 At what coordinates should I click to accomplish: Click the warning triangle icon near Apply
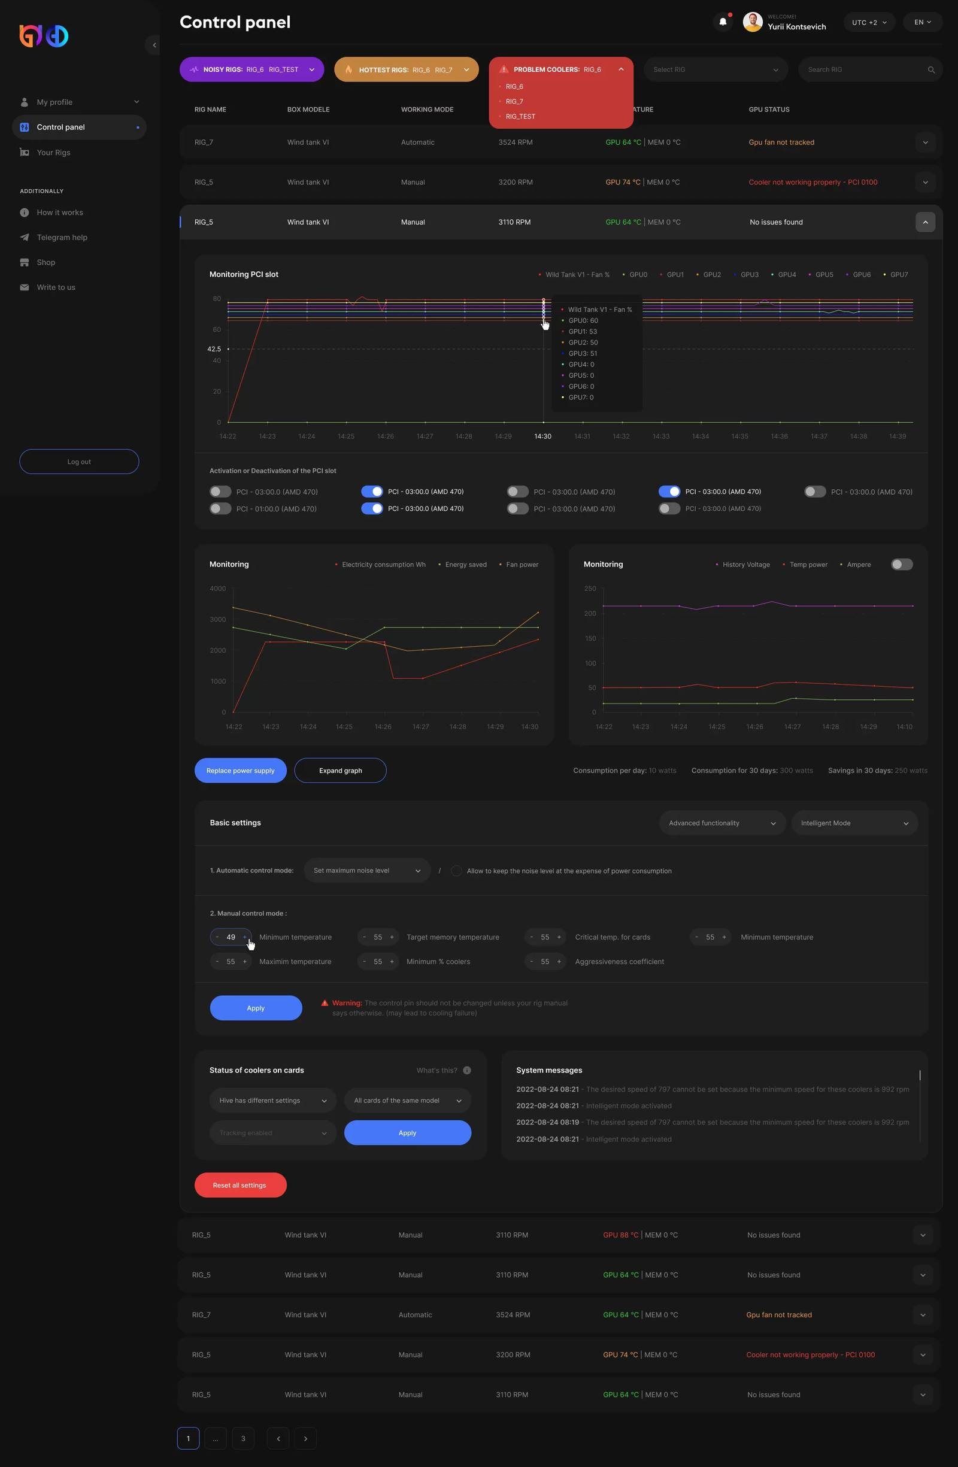[x=325, y=1003]
